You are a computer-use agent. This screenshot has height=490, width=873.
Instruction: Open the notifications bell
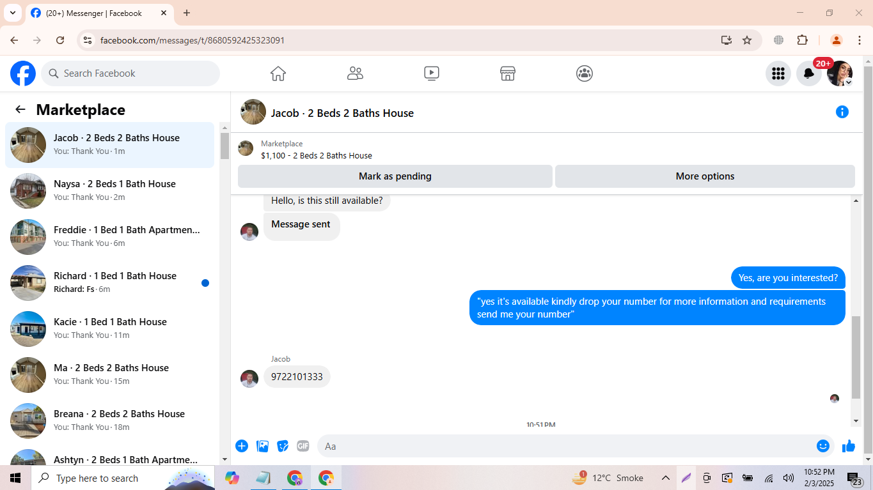(809, 73)
